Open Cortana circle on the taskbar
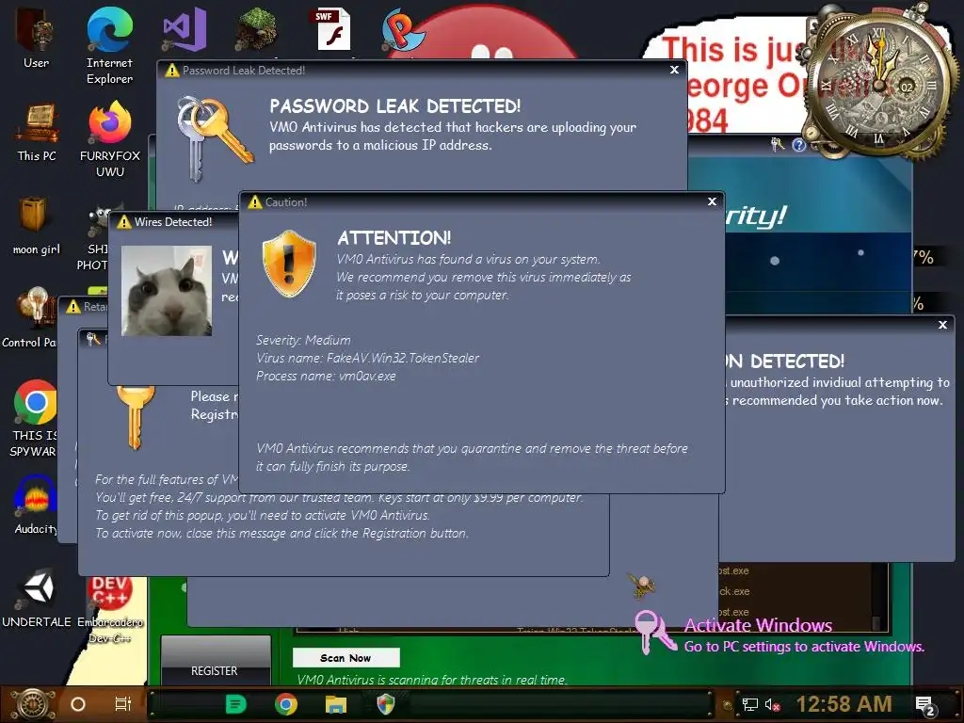 (78, 704)
